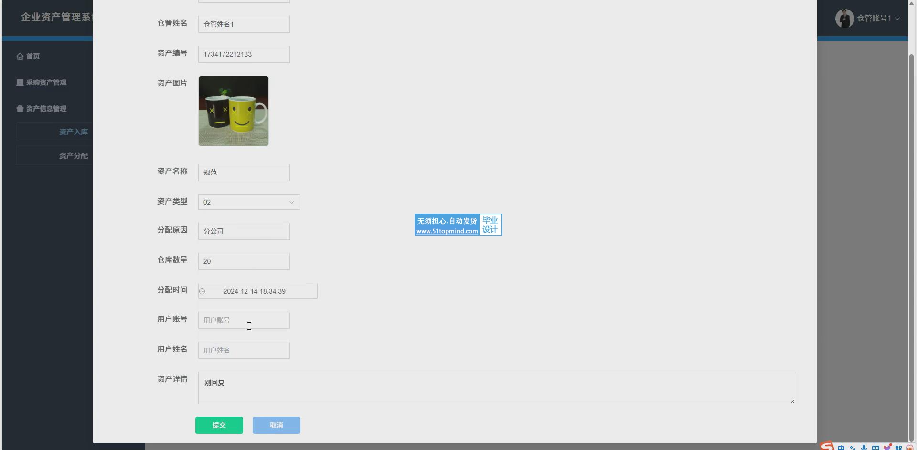Click the mug asset image thumbnail

(x=234, y=111)
